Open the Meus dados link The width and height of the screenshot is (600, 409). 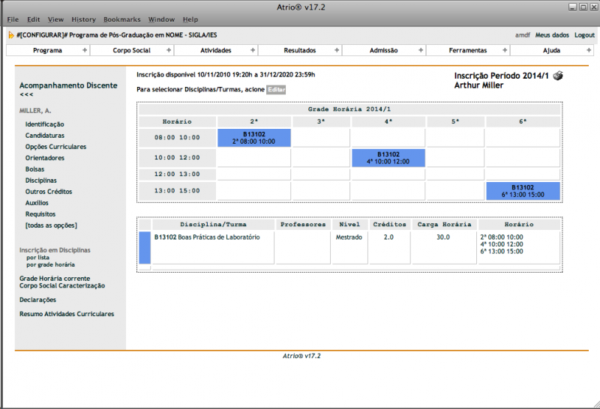(551, 35)
